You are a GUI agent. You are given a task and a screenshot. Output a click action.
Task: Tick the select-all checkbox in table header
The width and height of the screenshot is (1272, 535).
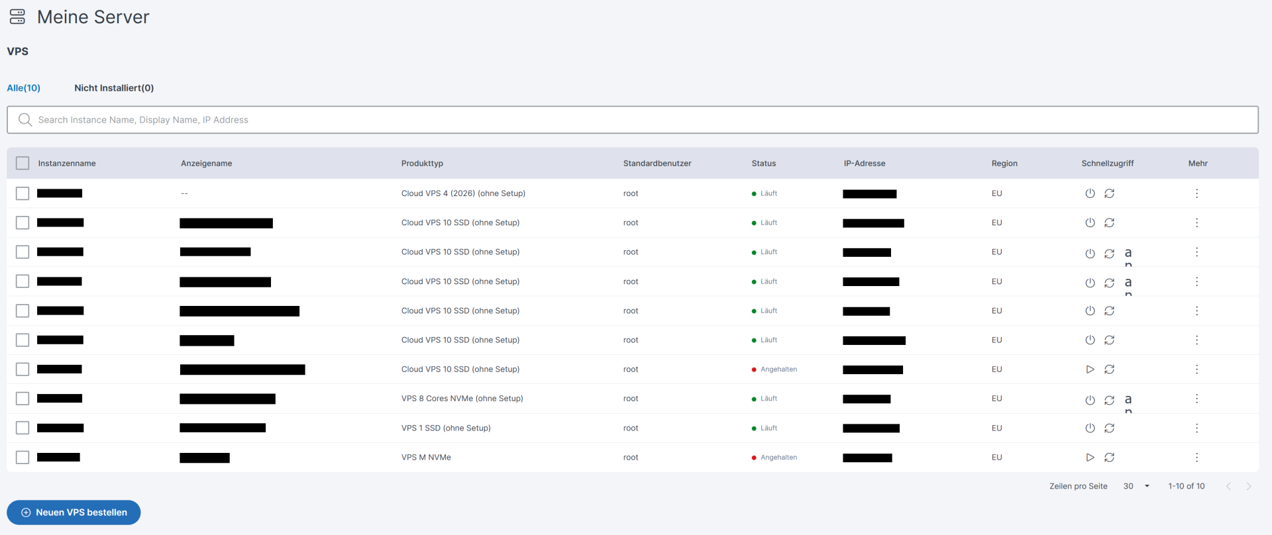click(x=23, y=163)
